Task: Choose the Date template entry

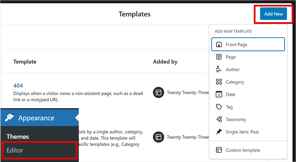Action: click(x=248, y=94)
